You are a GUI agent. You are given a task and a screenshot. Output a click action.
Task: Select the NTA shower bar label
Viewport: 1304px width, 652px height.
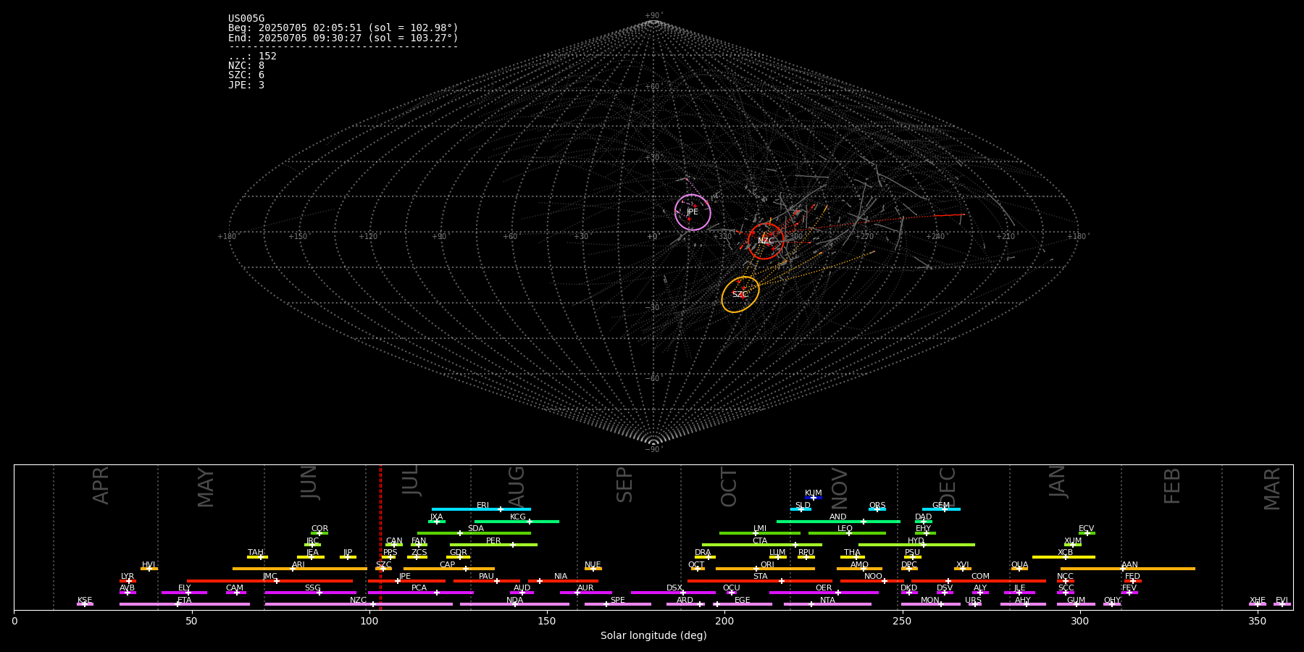[827, 601]
